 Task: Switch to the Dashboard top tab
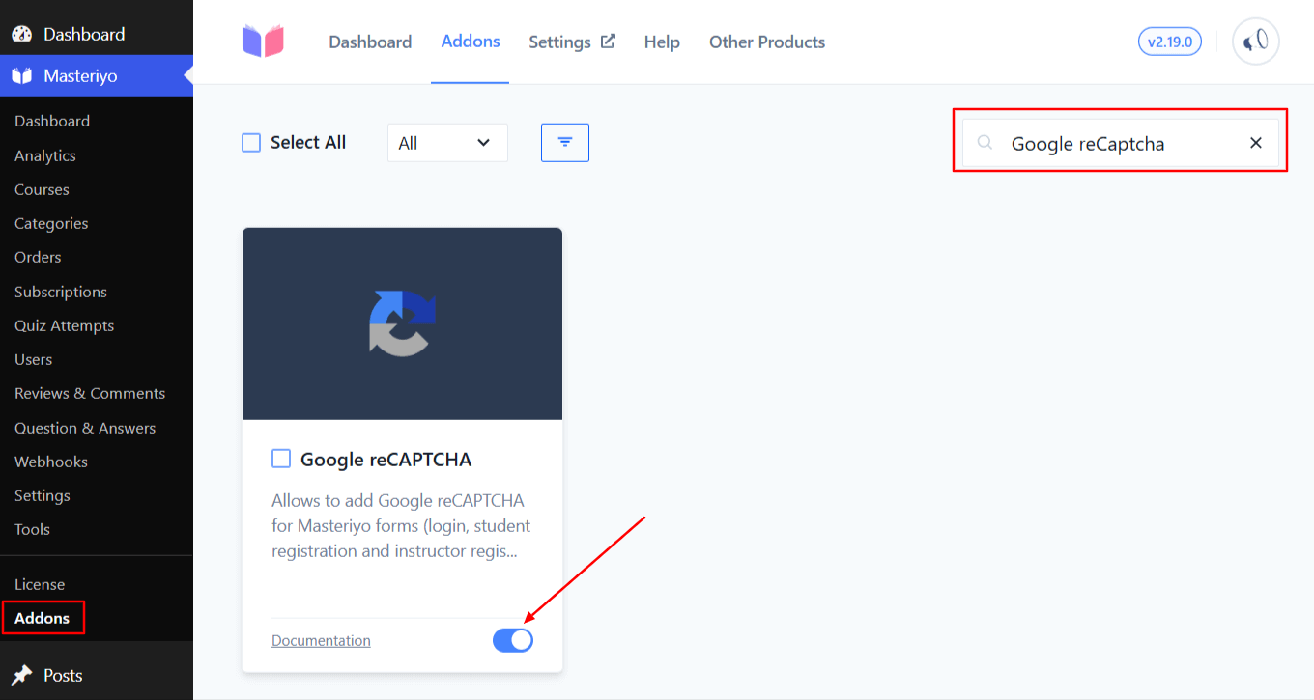pos(370,42)
